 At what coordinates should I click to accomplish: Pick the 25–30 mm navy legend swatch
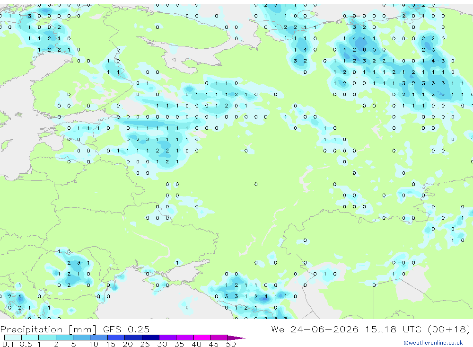pos(150,338)
